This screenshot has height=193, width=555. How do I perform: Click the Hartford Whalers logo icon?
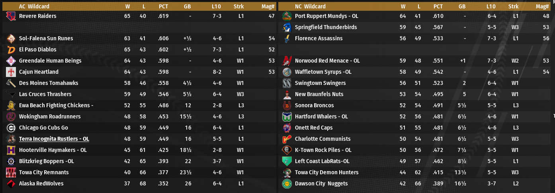point(287,117)
